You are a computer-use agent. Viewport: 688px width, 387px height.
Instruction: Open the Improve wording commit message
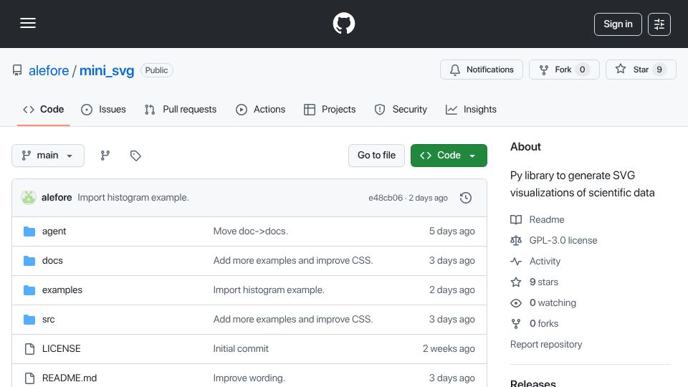point(249,378)
